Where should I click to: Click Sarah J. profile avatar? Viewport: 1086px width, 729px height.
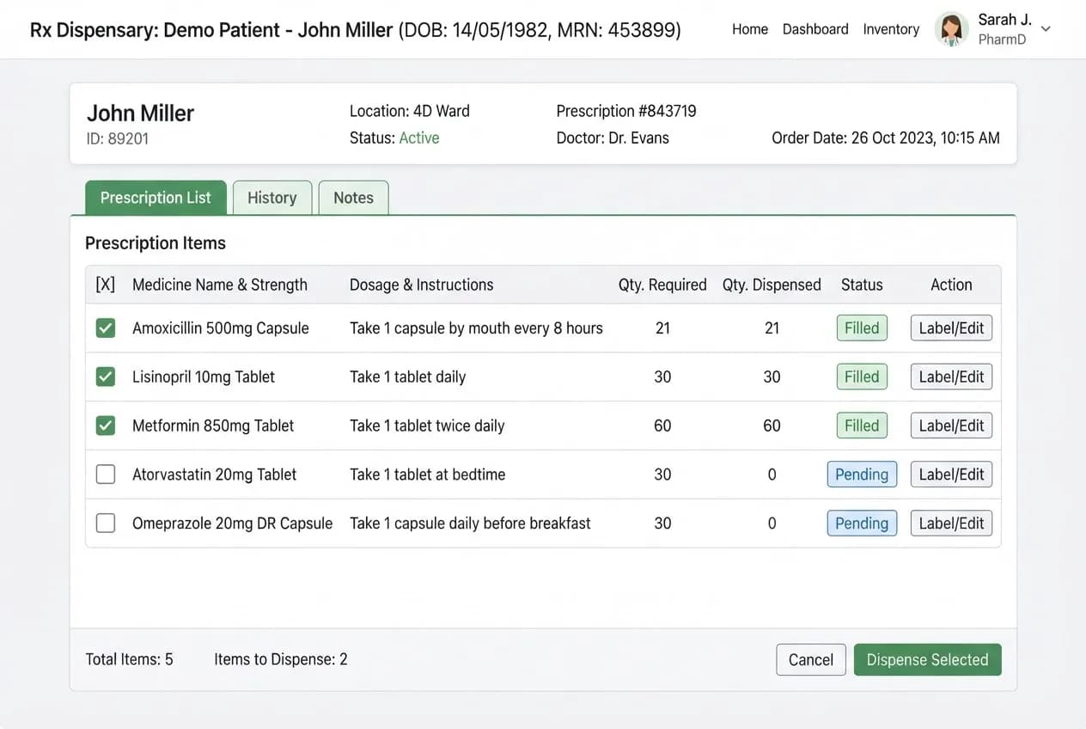(951, 29)
